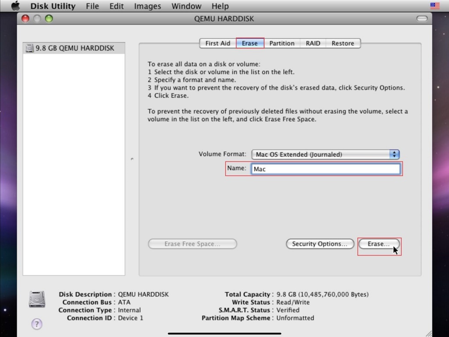Click the Connection ID 'Device 1' value

point(130,318)
